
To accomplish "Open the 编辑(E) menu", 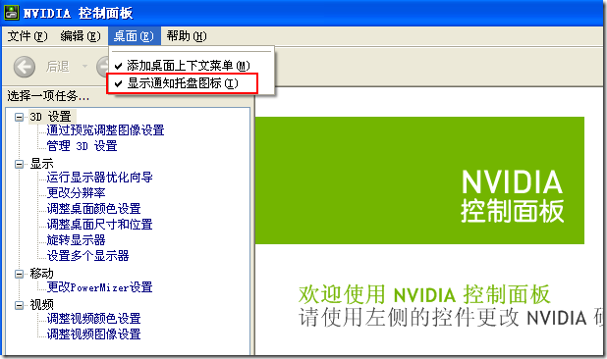I will pyautogui.click(x=81, y=36).
